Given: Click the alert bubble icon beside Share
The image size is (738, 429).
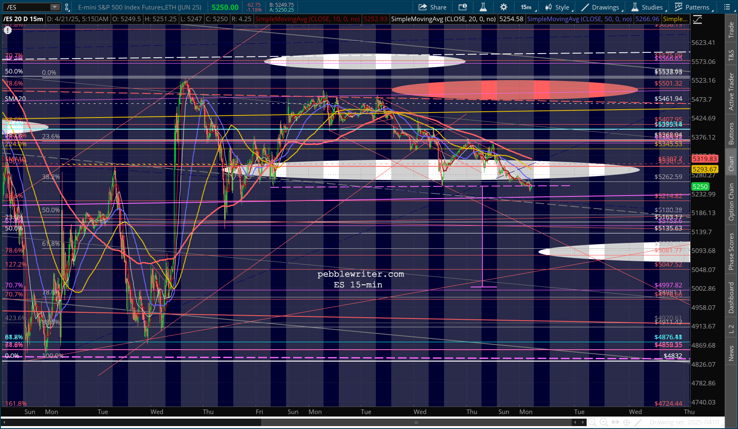Looking at the screenshot, I should (463, 7).
